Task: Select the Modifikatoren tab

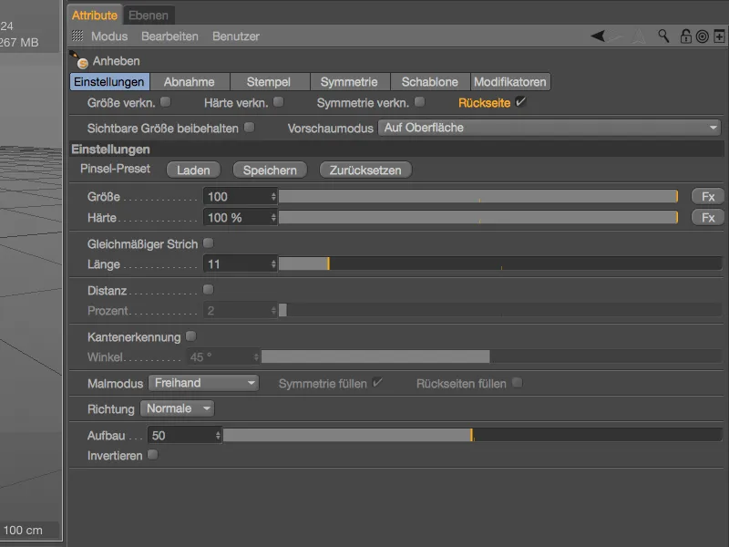Action: tap(510, 82)
